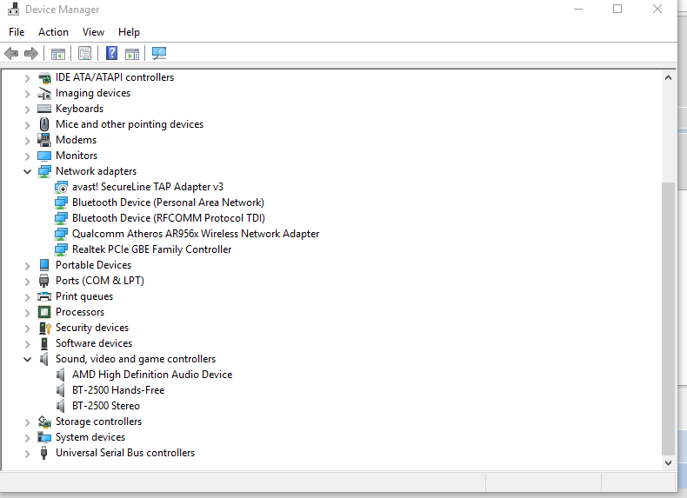
Task: Expand IDE ATA/ATAPI controllers node
Action: [x=27, y=78]
